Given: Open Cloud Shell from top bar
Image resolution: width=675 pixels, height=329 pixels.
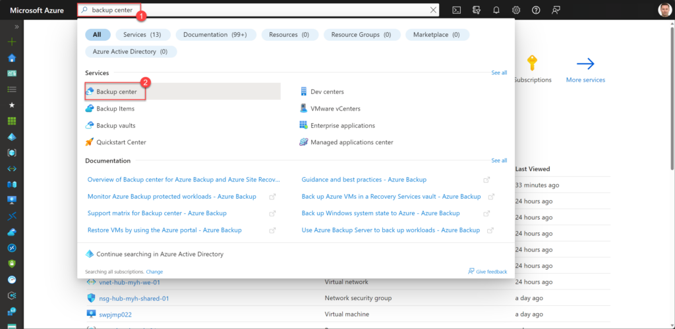Looking at the screenshot, I should tap(456, 10).
